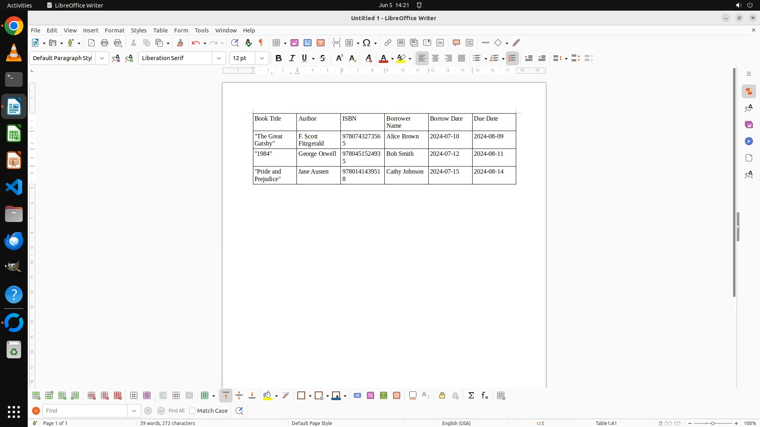Toggle the Match Case checkbox

point(192,411)
